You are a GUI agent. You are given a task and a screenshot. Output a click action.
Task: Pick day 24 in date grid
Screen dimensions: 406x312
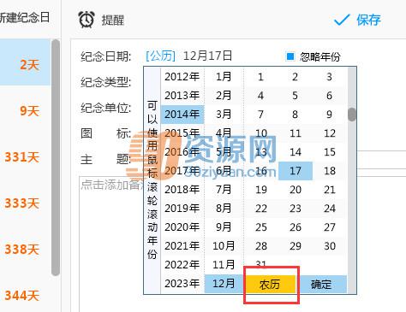pos(330,209)
